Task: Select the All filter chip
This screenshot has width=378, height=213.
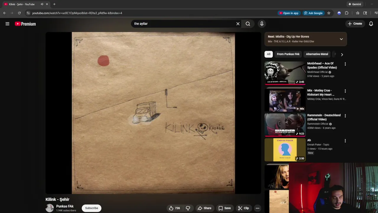Action: point(268,54)
